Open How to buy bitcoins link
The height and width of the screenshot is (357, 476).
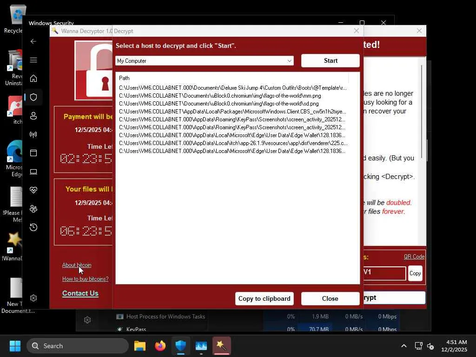click(x=86, y=279)
